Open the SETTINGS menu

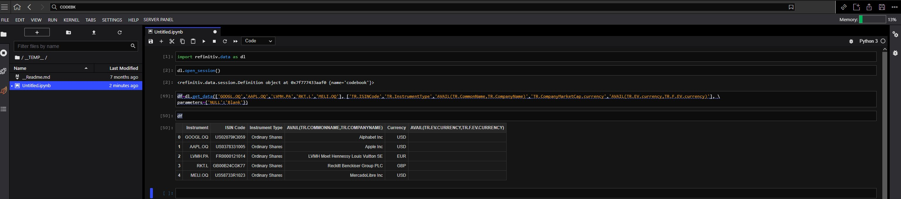[112, 20]
